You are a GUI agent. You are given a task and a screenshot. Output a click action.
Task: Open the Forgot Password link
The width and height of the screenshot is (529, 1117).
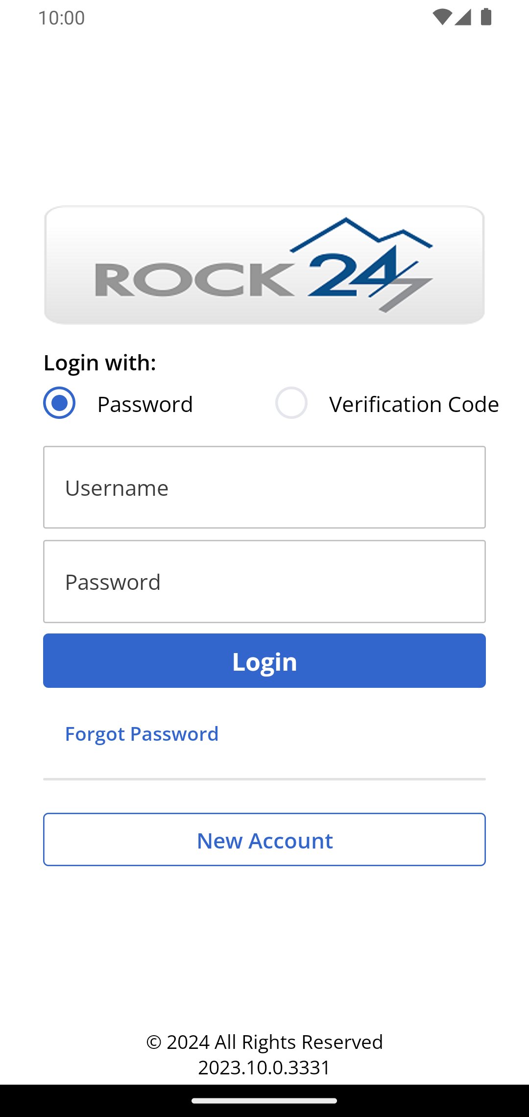coord(142,734)
